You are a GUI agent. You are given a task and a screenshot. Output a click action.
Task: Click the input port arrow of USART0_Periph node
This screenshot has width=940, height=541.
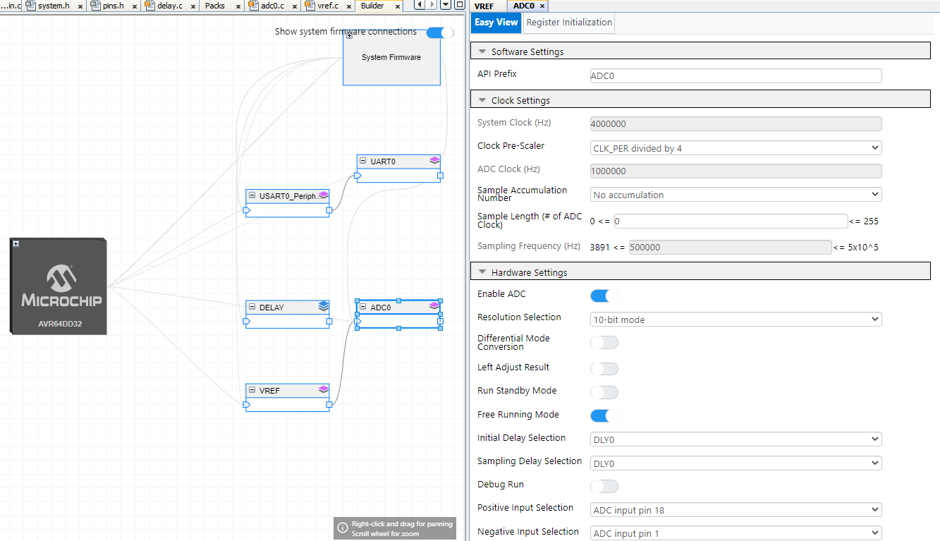coord(247,210)
